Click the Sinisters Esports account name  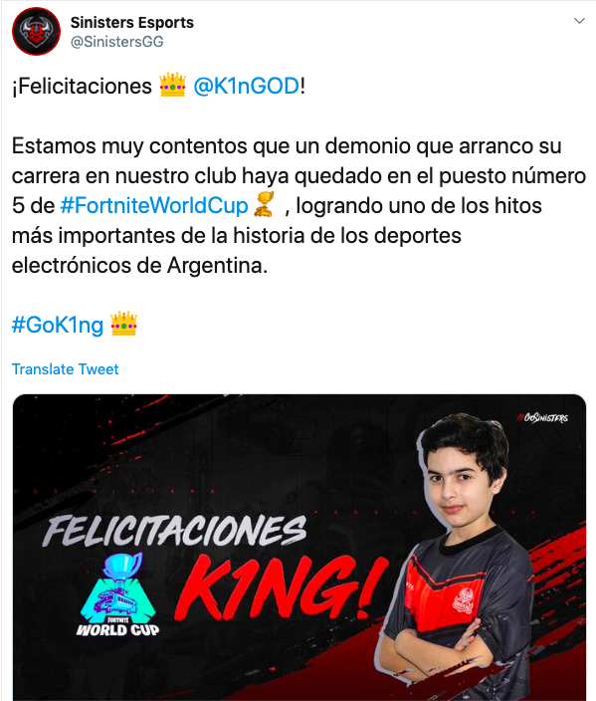coord(132,22)
